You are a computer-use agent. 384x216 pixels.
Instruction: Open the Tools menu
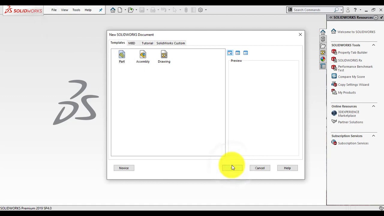(76, 10)
